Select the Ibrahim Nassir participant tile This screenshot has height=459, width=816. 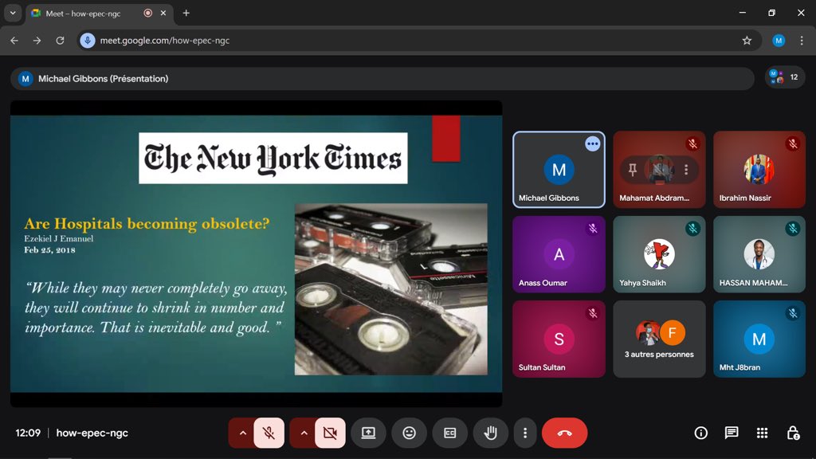759,170
